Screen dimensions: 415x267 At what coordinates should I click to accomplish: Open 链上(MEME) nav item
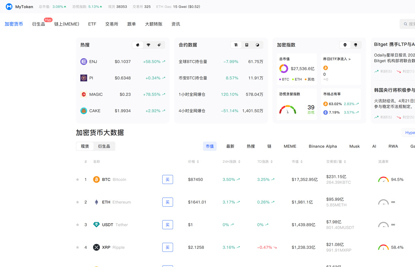(67, 24)
